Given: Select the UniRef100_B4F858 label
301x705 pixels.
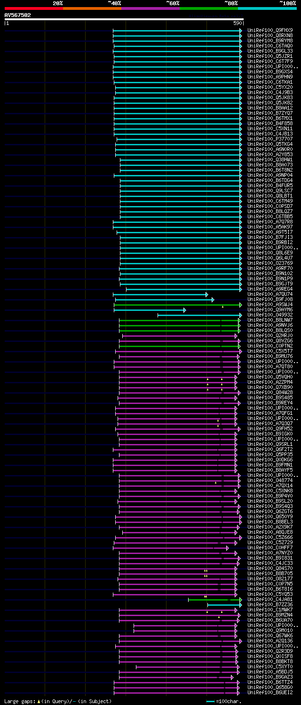Looking at the screenshot, I should pos(270,123).
